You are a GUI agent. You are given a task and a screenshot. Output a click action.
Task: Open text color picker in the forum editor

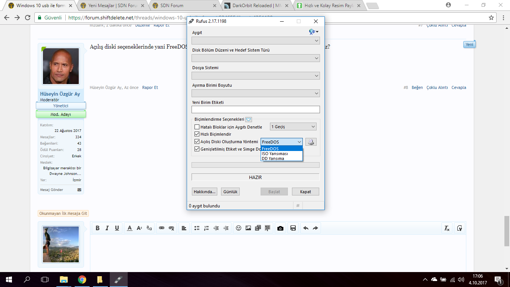click(130, 228)
